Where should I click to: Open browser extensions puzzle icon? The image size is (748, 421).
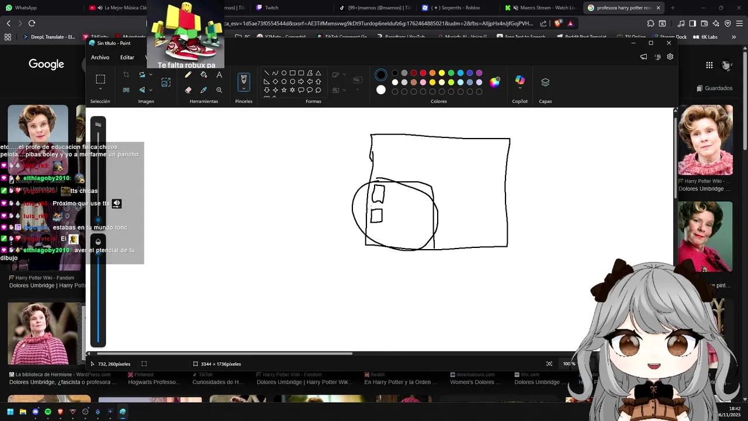(650, 23)
